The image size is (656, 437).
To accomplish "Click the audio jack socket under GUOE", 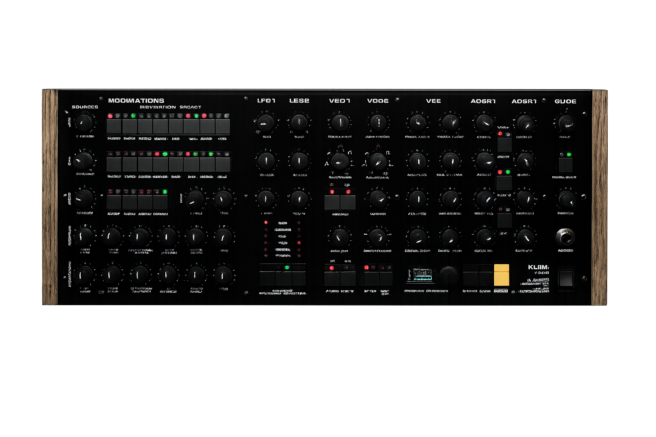I will coord(565,236).
